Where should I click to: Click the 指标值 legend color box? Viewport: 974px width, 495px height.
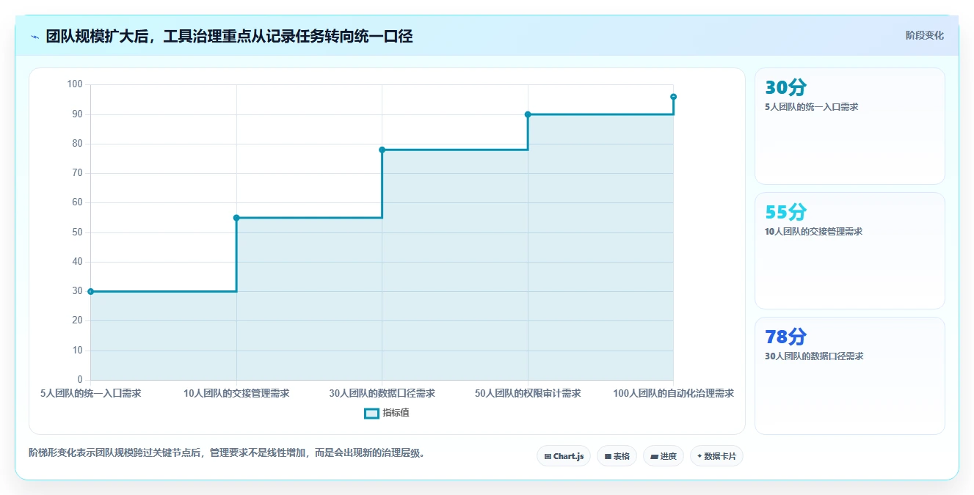[x=372, y=413]
